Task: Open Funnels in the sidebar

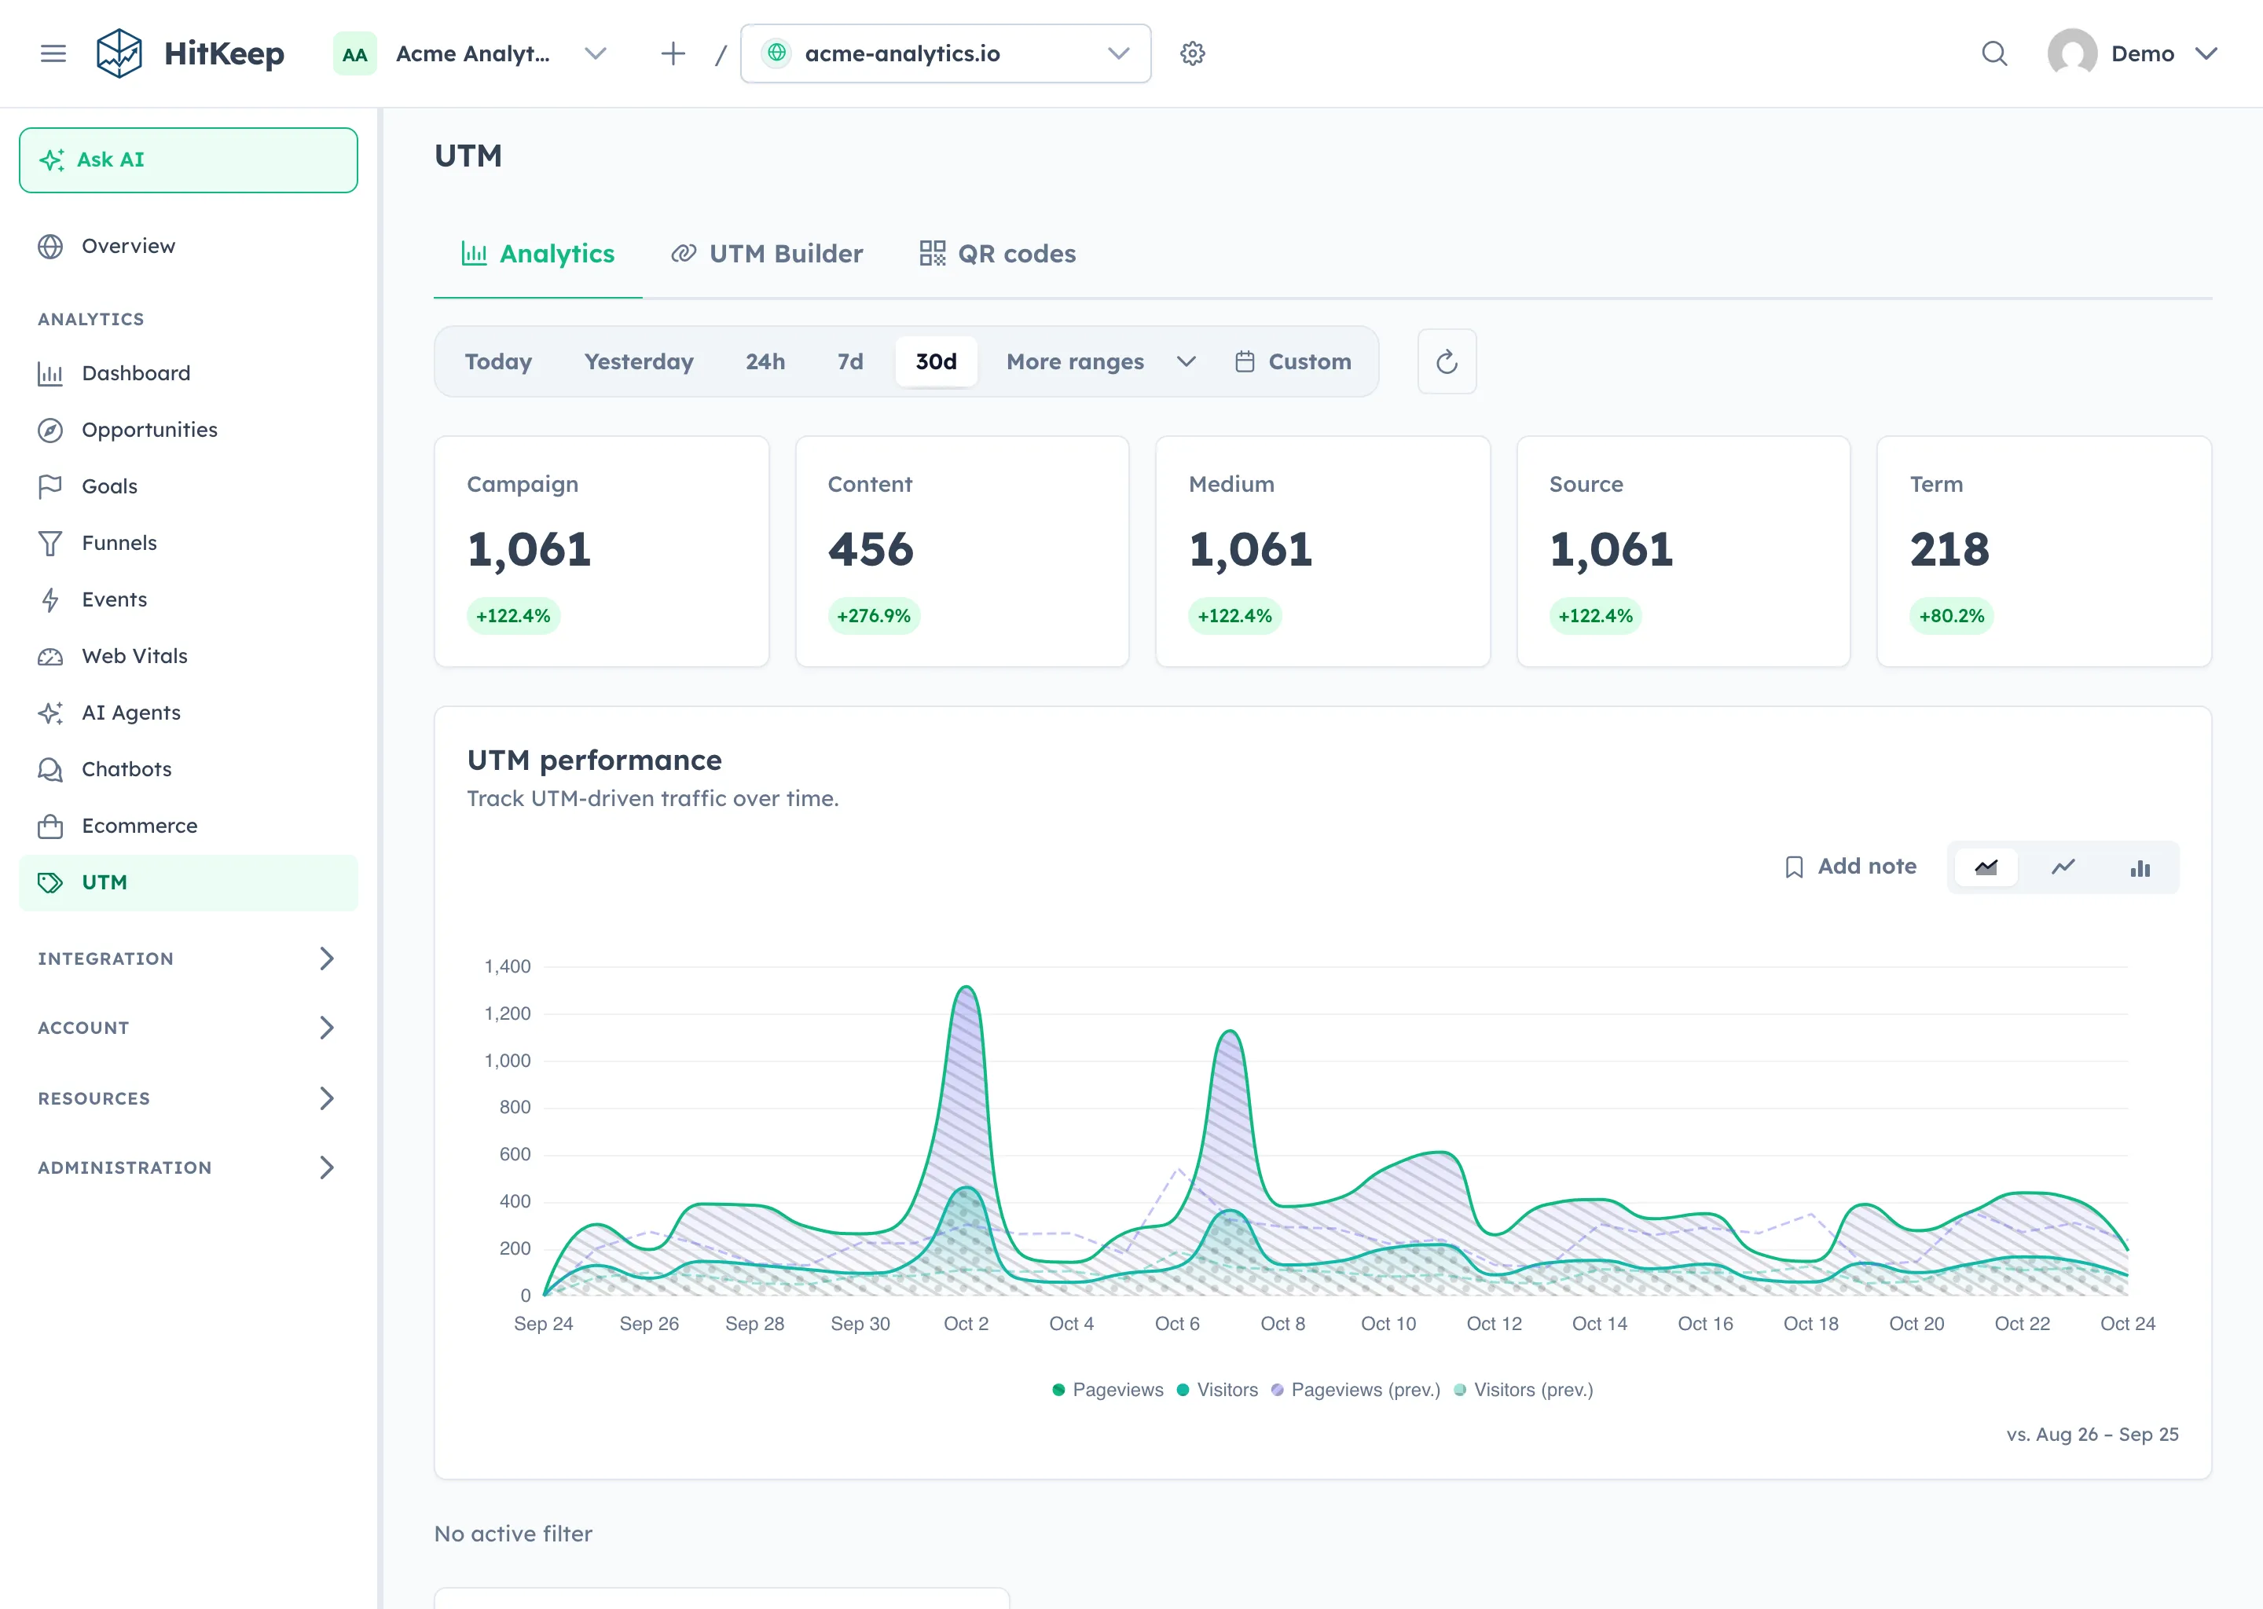Action: pyautogui.click(x=189, y=543)
